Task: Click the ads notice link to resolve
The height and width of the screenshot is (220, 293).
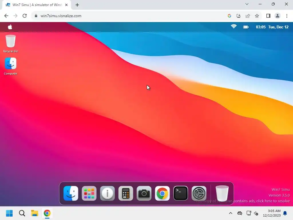Action: [243, 201]
